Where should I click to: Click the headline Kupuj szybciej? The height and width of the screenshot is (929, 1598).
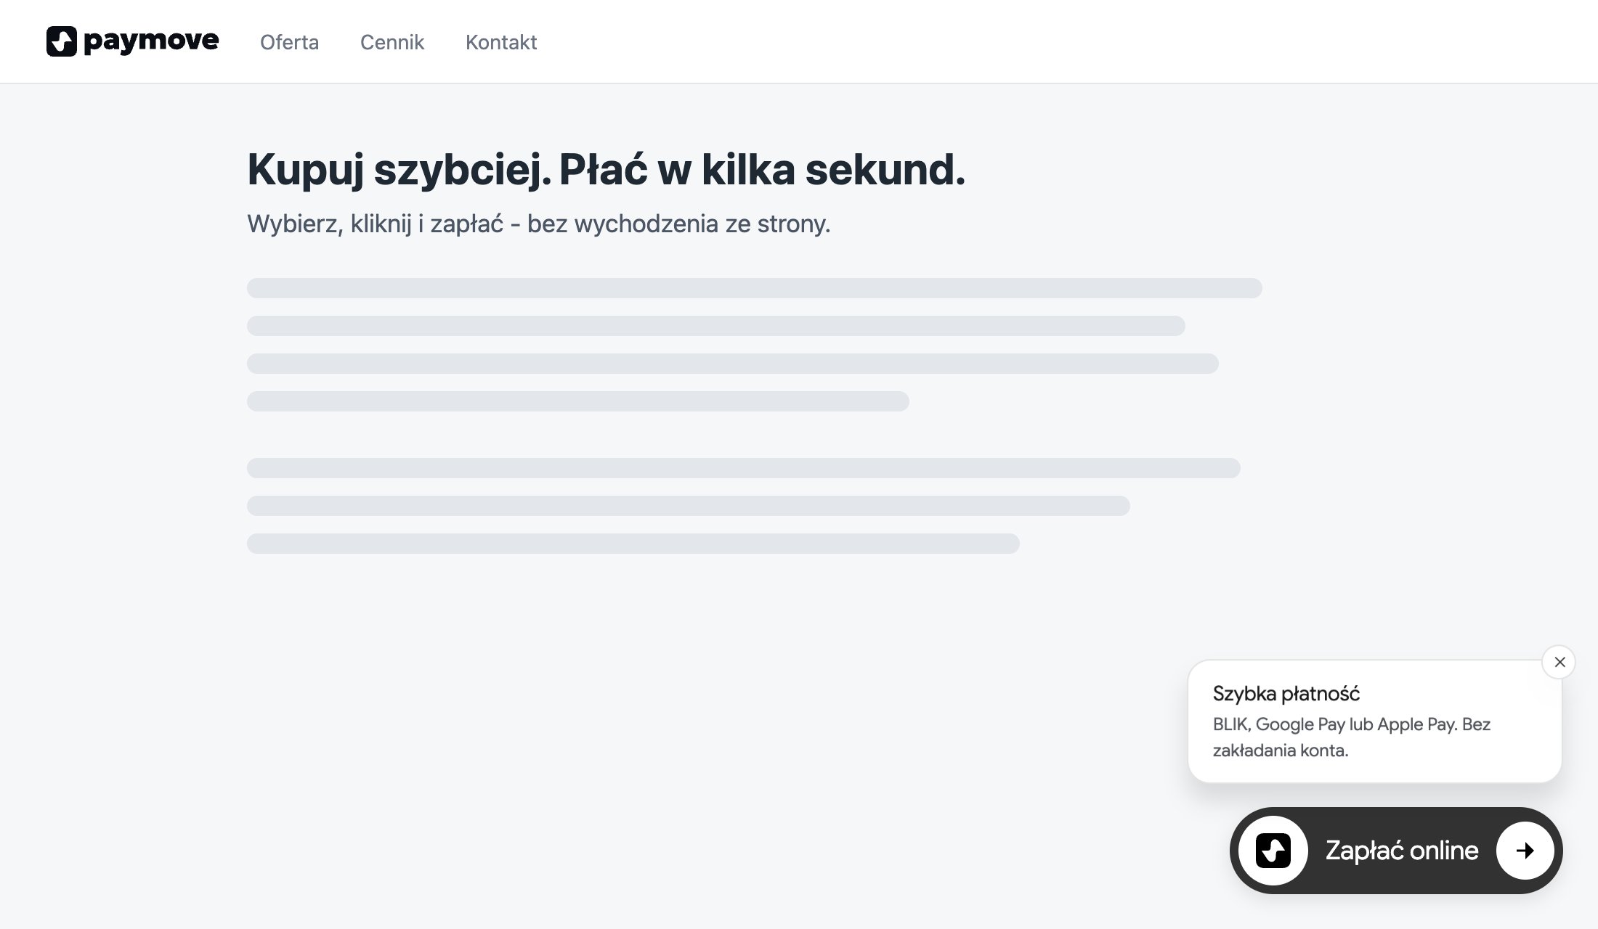(x=607, y=170)
